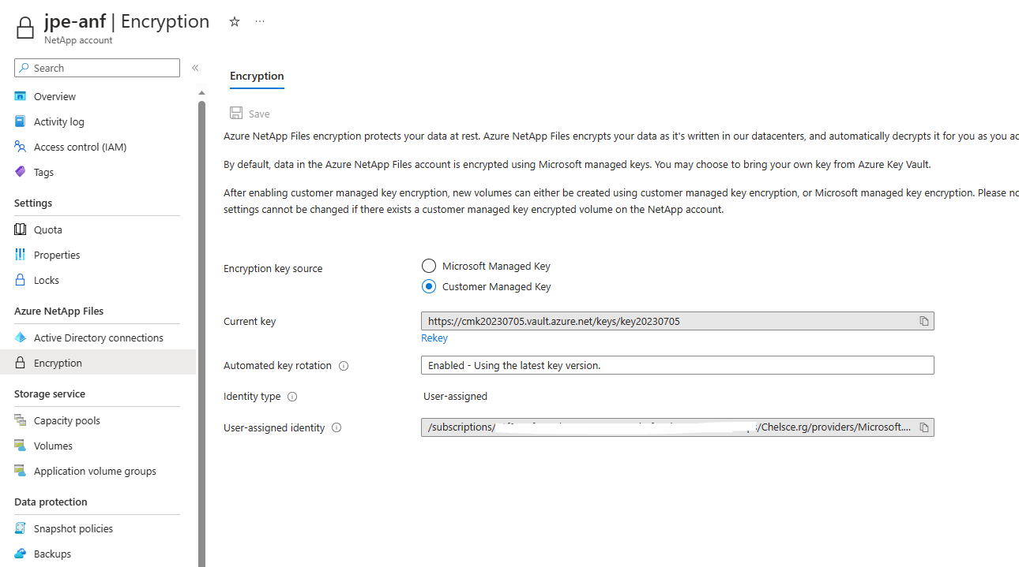
Task: Click the Access control (IAM) icon
Action: click(x=21, y=147)
